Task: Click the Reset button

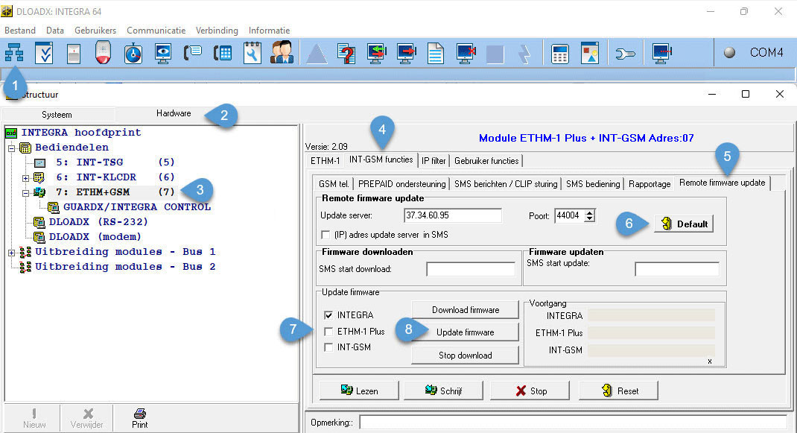Action: coord(619,391)
